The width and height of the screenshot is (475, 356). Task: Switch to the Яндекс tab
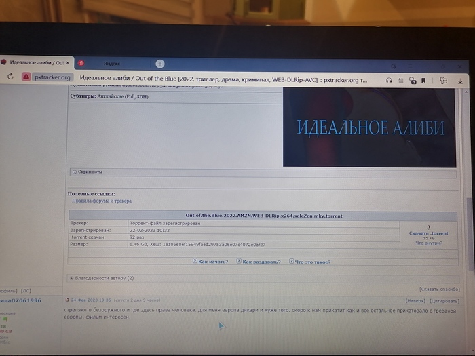[112, 64]
